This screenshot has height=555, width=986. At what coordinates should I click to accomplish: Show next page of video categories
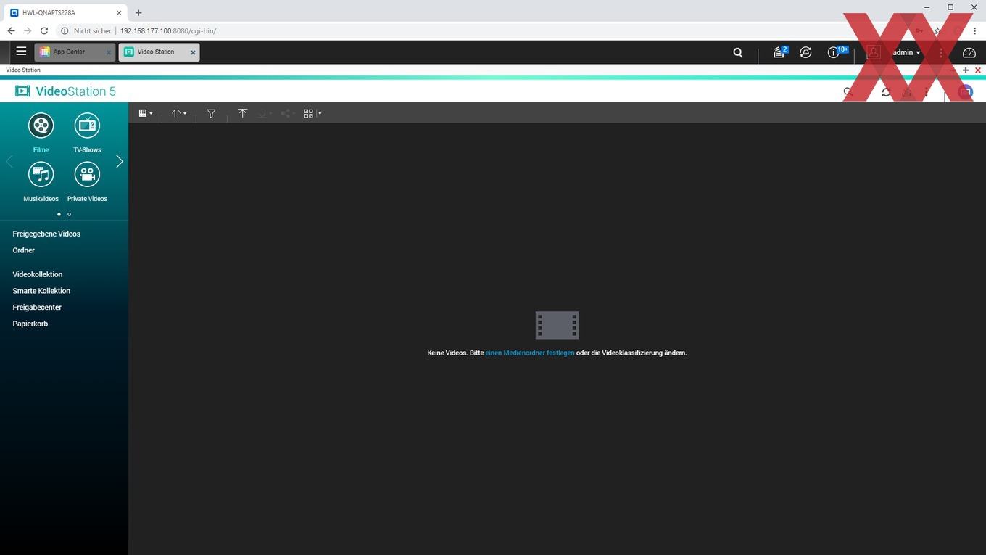pos(120,161)
